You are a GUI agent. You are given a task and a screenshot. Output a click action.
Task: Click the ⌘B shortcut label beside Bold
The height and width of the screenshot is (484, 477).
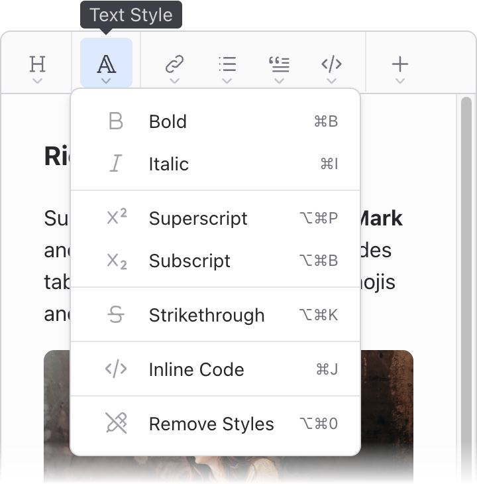point(326,121)
